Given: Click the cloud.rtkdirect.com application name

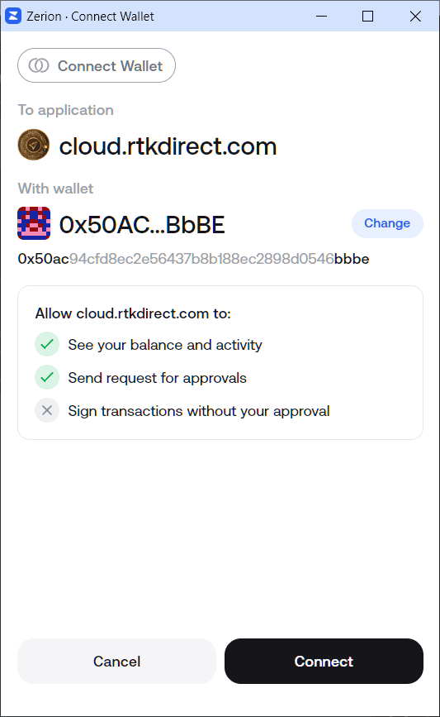Looking at the screenshot, I should click(168, 146).
